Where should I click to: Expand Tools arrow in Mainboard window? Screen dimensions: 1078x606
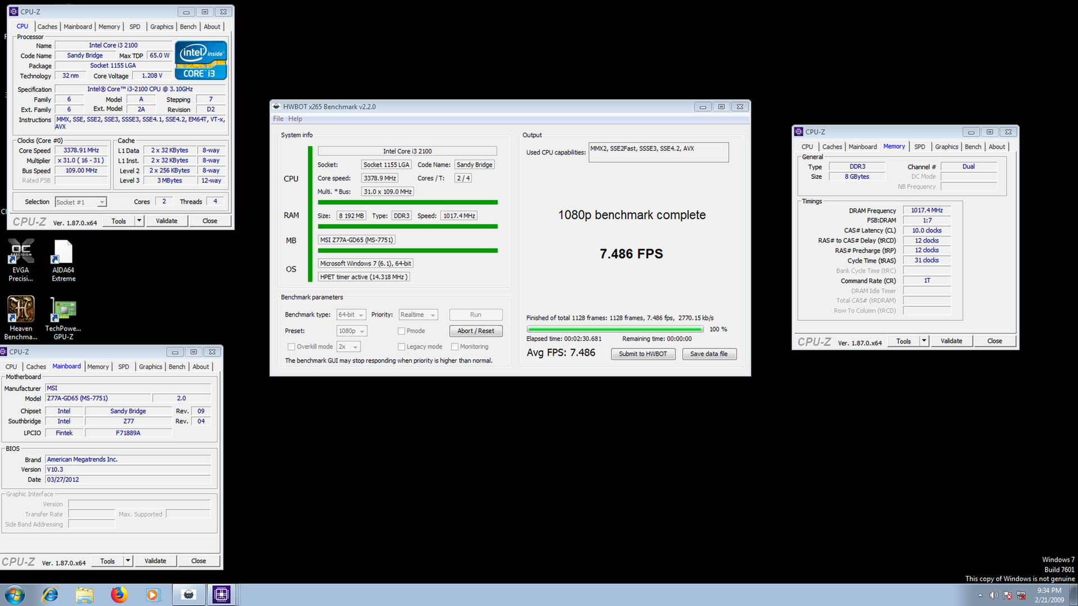coord(128,561)
